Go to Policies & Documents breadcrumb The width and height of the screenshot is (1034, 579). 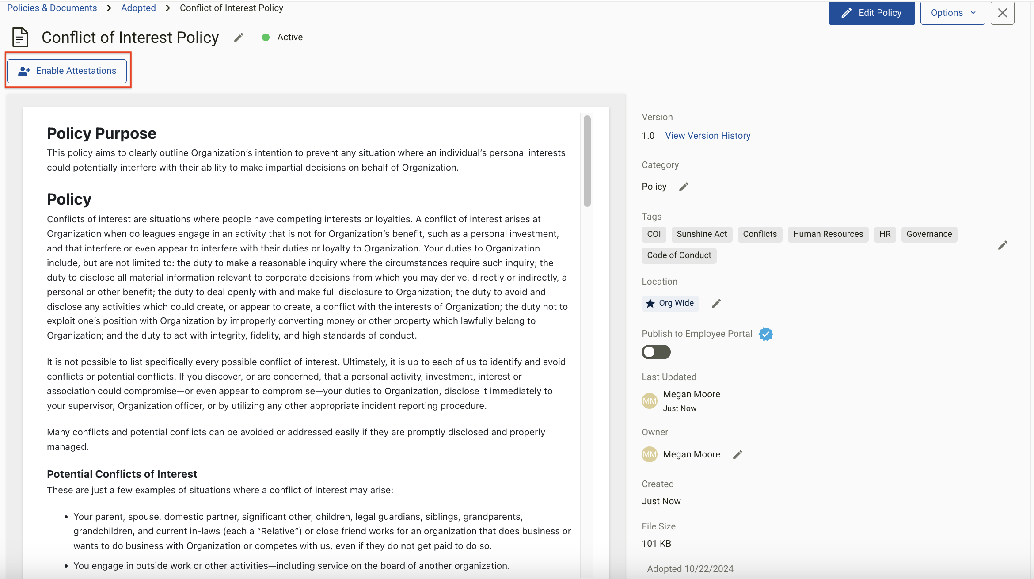pyautogui.click(x=52, y=8)
